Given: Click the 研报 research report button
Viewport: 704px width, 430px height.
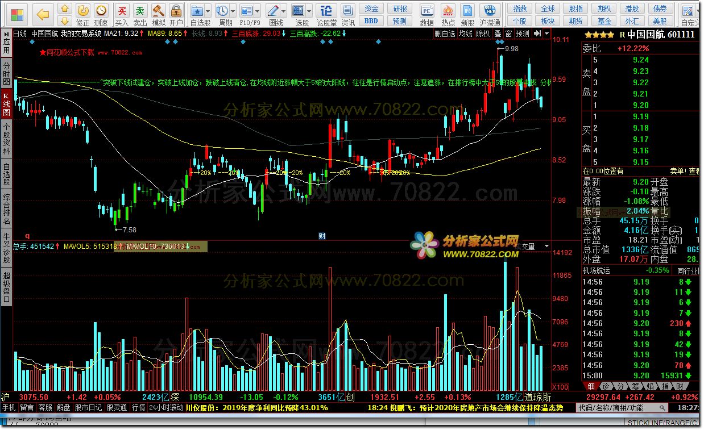Looking at the screenshot, I should point(400,9).
